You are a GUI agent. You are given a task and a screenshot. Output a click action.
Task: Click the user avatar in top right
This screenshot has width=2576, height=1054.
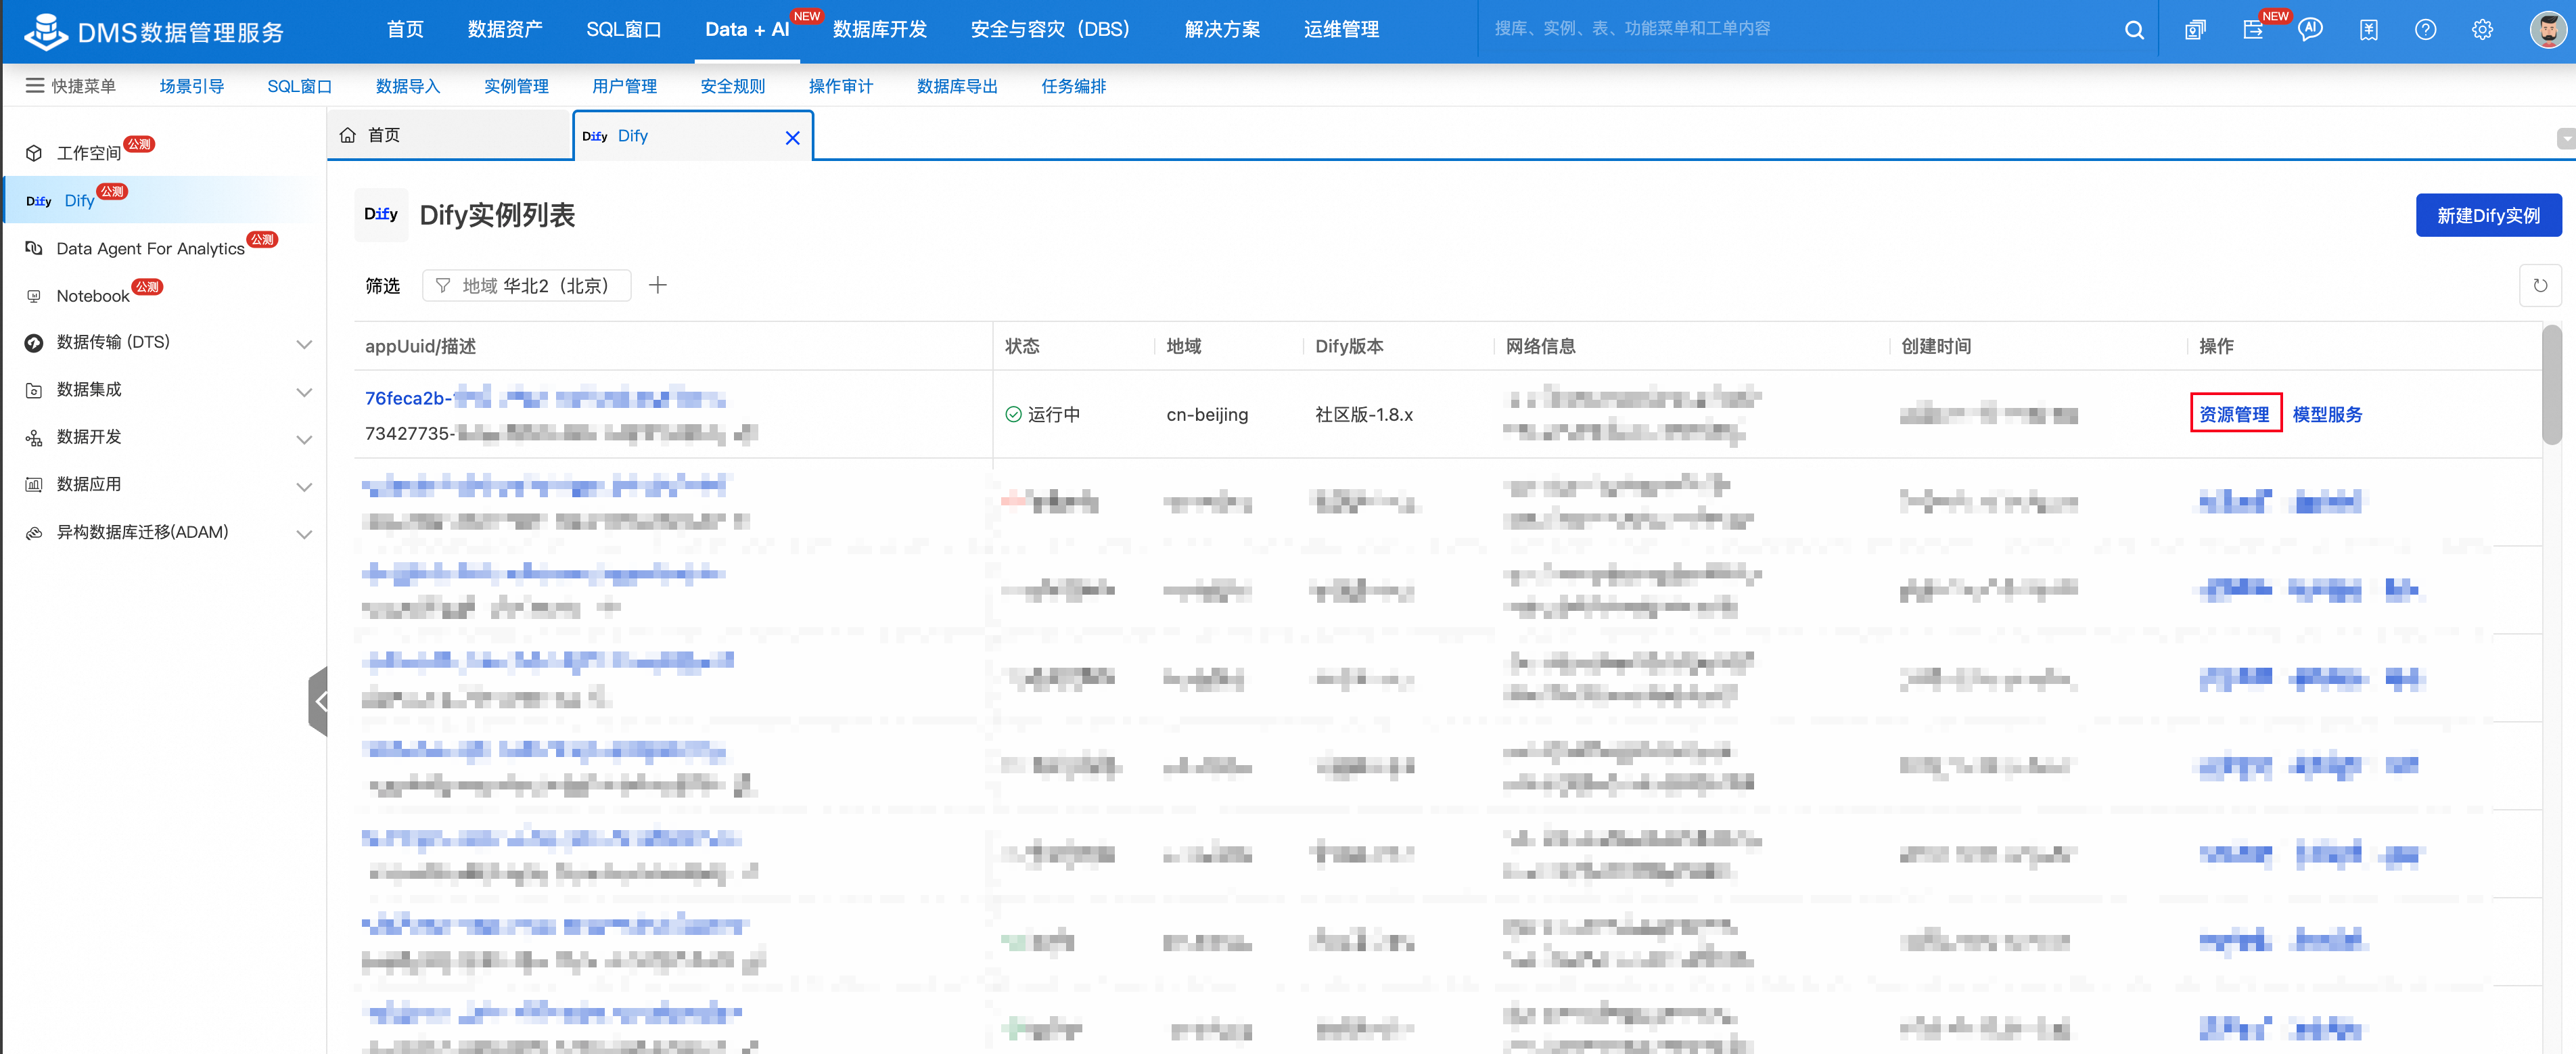pyautogui.click(x=2548, y=30)
